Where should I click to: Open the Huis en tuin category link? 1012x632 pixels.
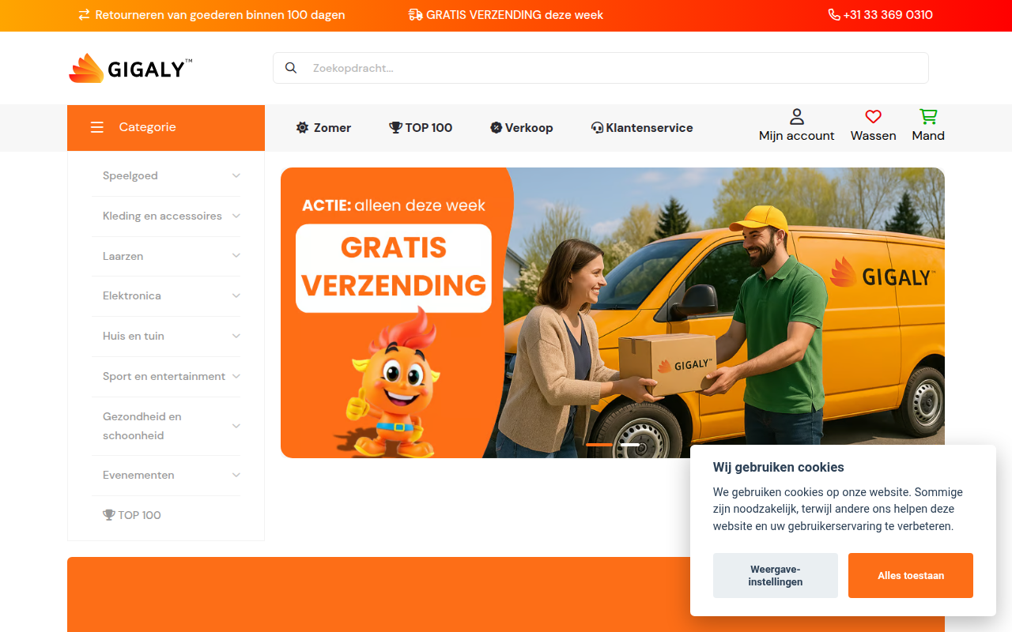coord(134,336)
